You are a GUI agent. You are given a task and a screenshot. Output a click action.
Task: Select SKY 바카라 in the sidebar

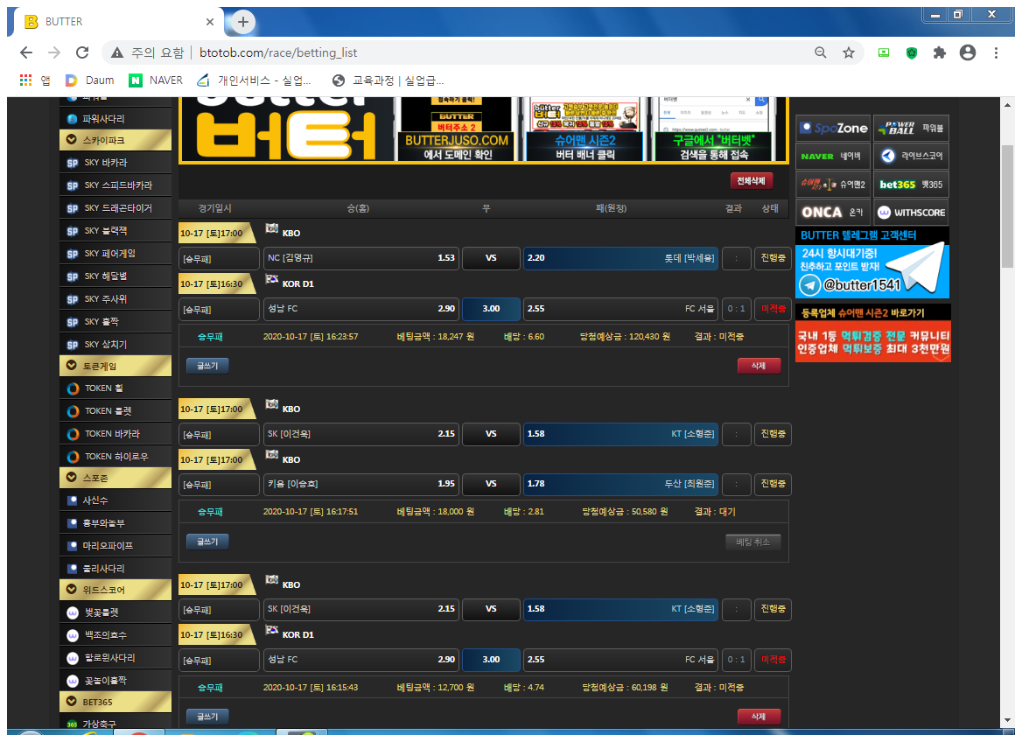pos(115,163)
